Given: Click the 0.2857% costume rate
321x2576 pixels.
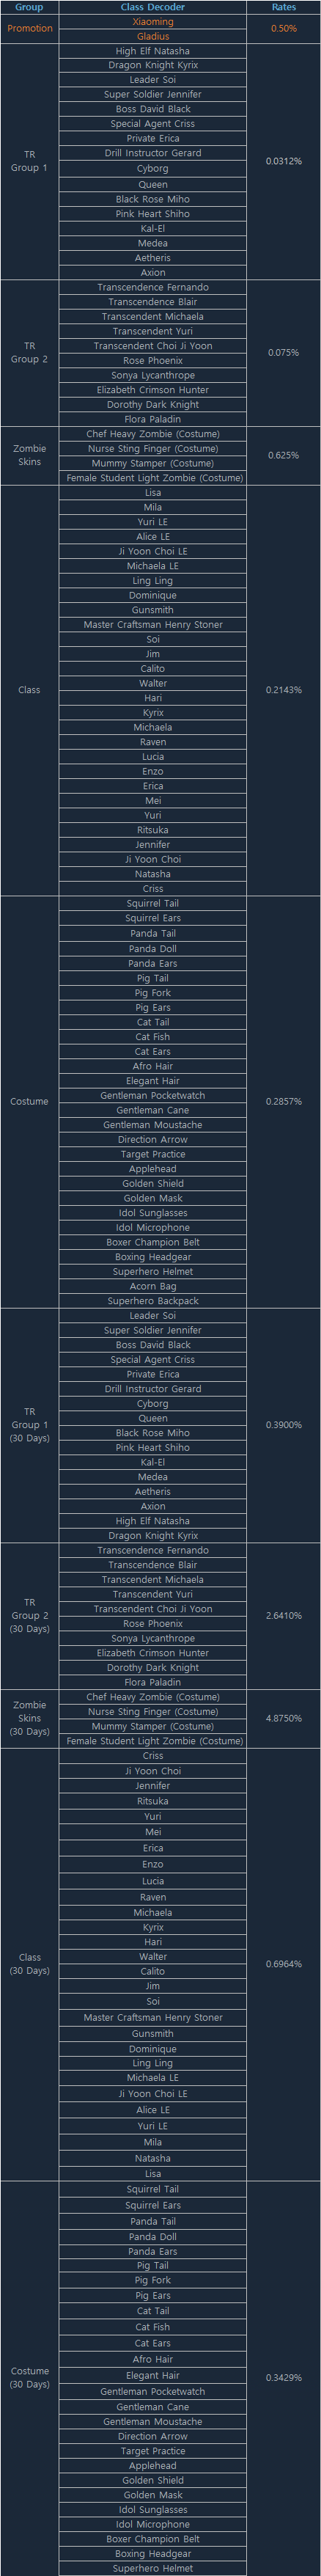Looking at the screenshot, I should (x=284, y=1101).
